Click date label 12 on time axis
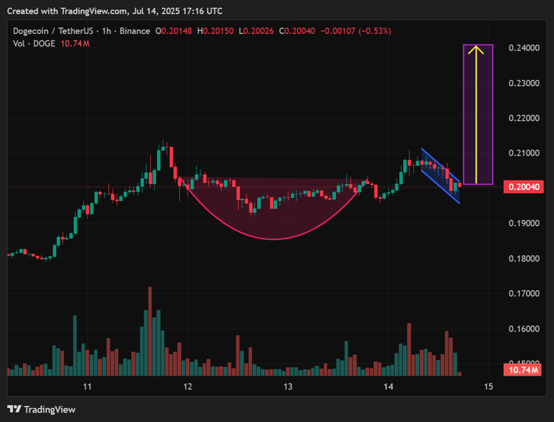Viewport: 554px width, 422px height. coord(188,387)
